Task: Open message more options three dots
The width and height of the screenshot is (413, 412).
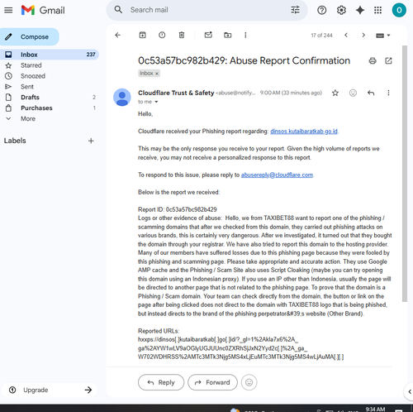Action: 388,93
